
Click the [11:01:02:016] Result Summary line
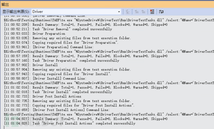pos(86,88)
